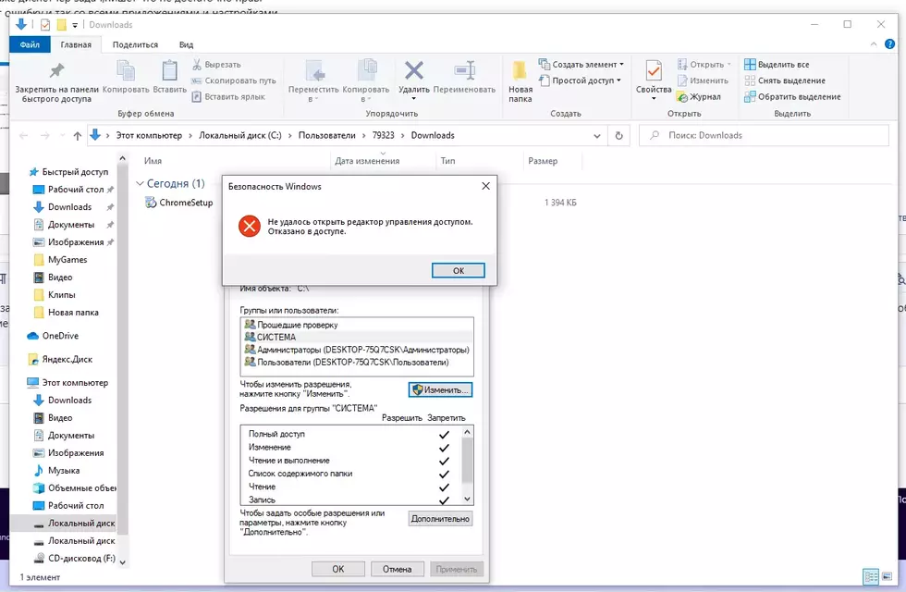This screenshot has height=592, width=906.
Task: Select the Администраторы group entry
Action: coord(357,350)
